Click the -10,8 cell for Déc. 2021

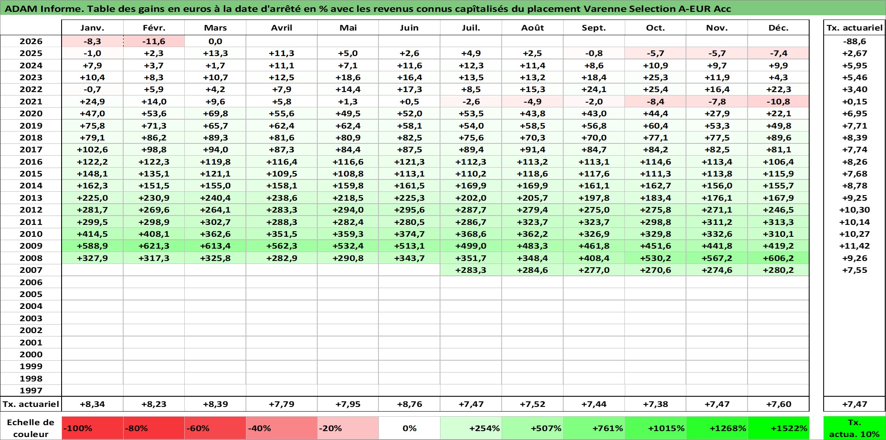point(779,101)
